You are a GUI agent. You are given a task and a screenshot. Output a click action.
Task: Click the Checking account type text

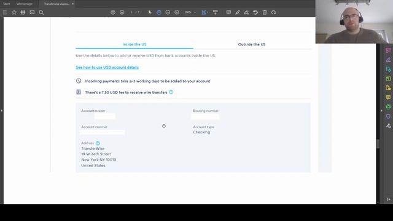click(x=201, y=132)
